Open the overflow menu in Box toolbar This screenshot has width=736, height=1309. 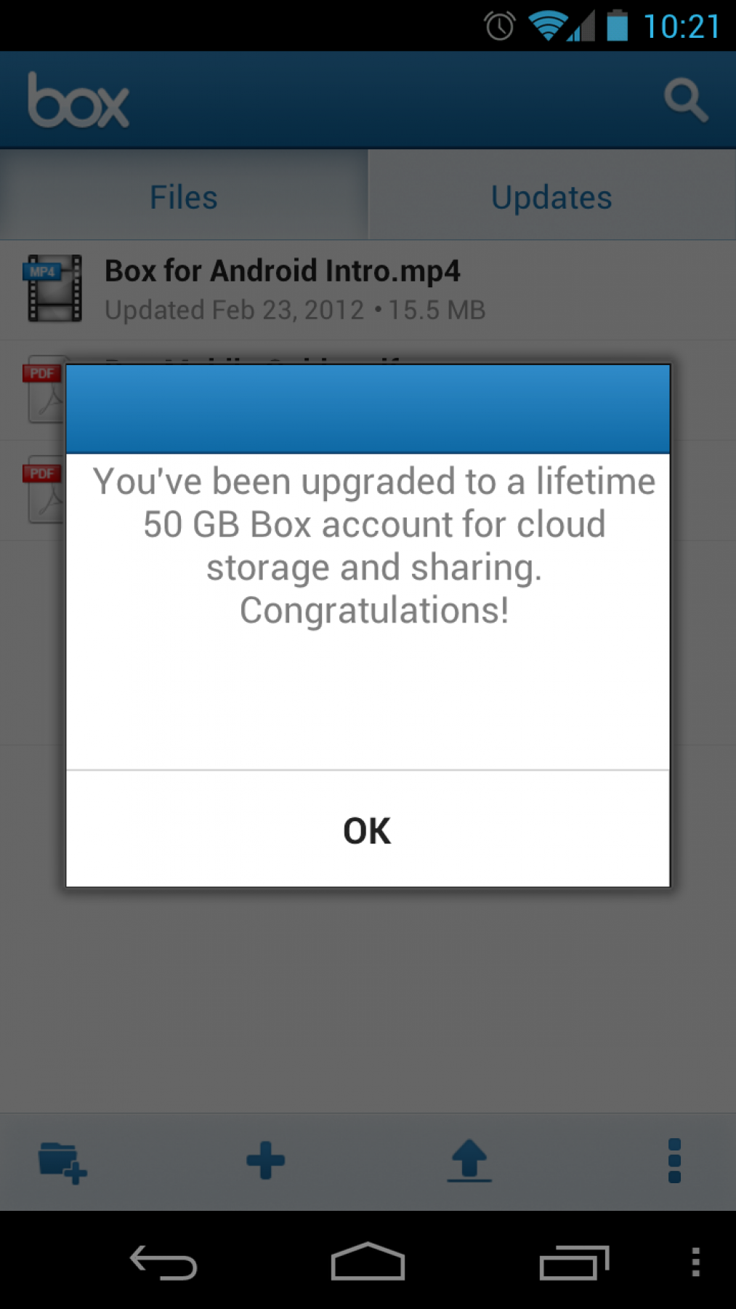tap(674, 1161)
